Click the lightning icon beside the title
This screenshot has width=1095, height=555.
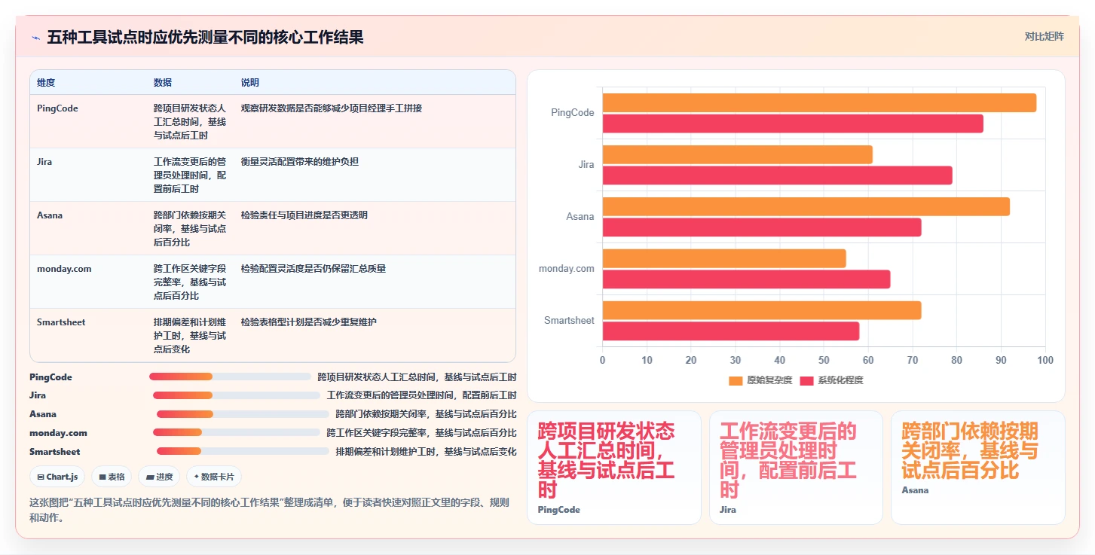pyautogui.click(x=36, y=38)
